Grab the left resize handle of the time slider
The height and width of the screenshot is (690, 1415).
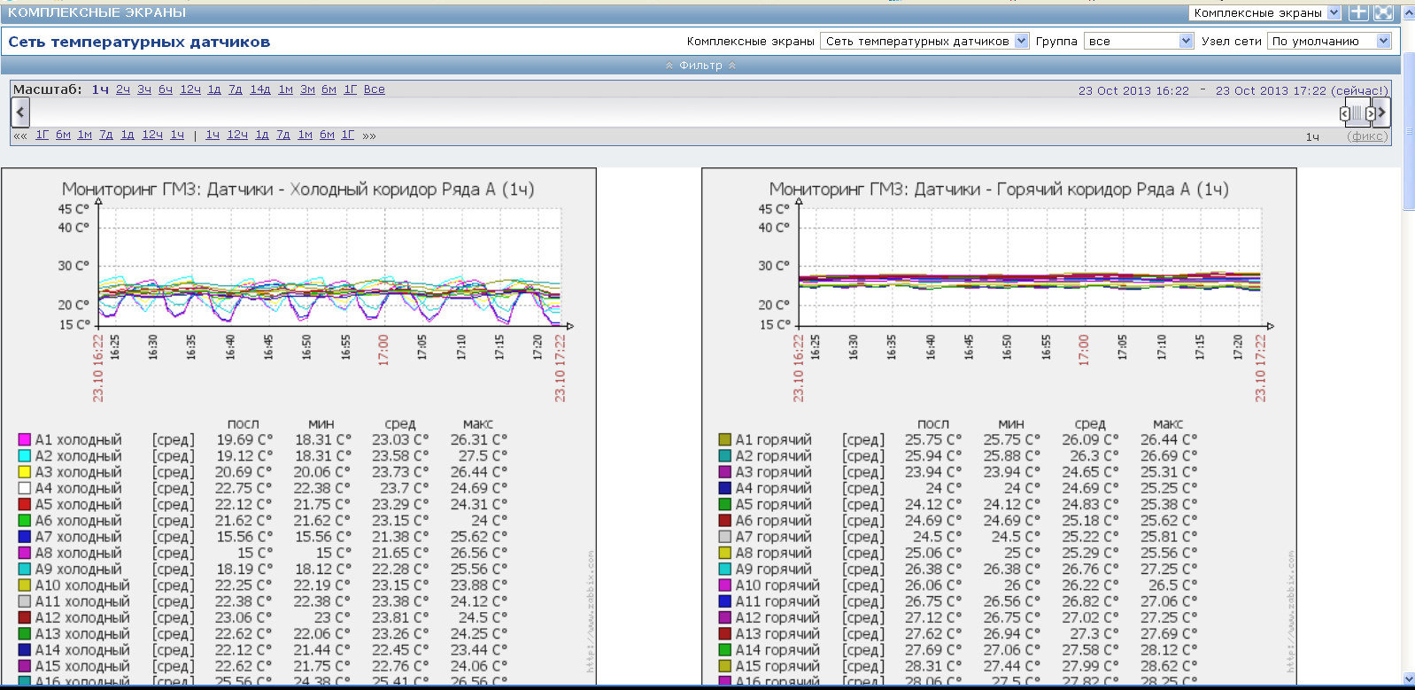click(x=1344, y=113)
